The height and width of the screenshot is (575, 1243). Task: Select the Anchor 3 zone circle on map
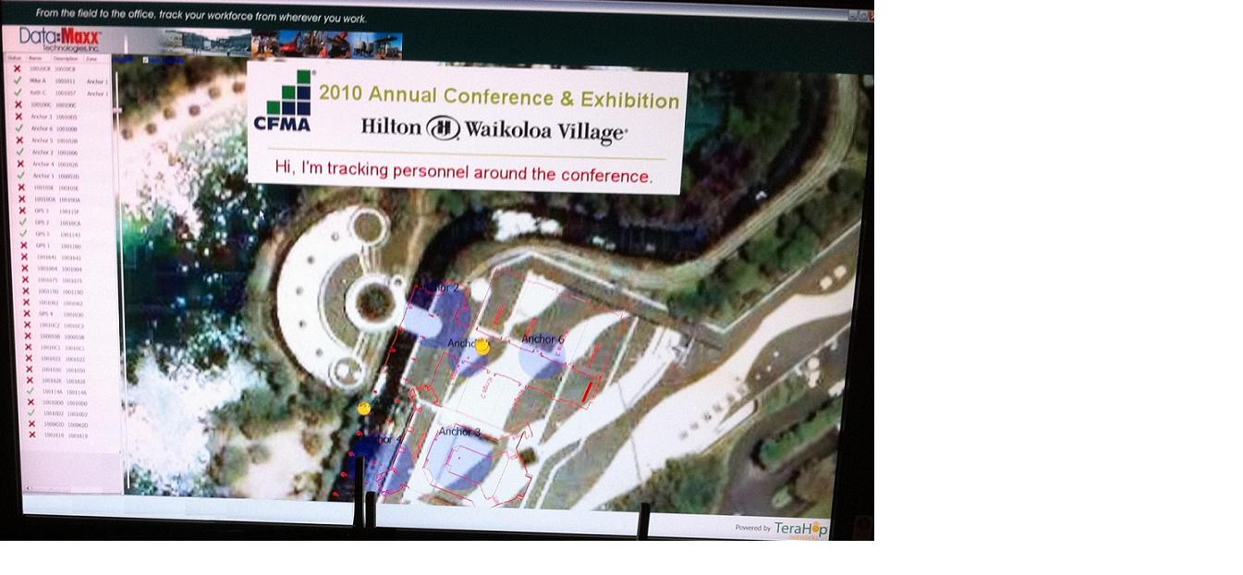point(462,459)
